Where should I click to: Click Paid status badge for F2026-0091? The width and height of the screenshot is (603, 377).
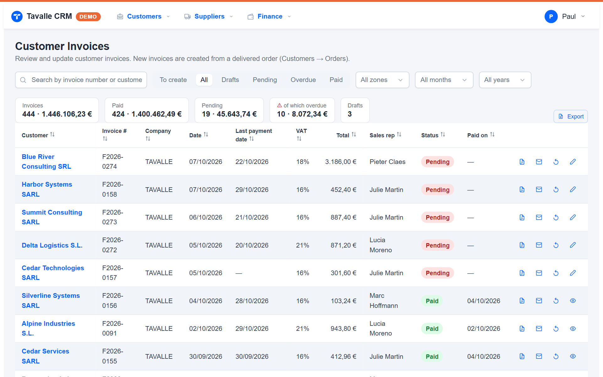432,329
